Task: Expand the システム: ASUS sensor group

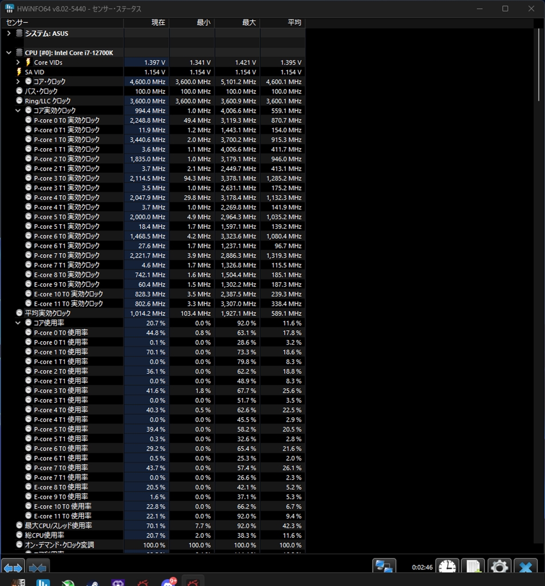Action: coord(9,33)
